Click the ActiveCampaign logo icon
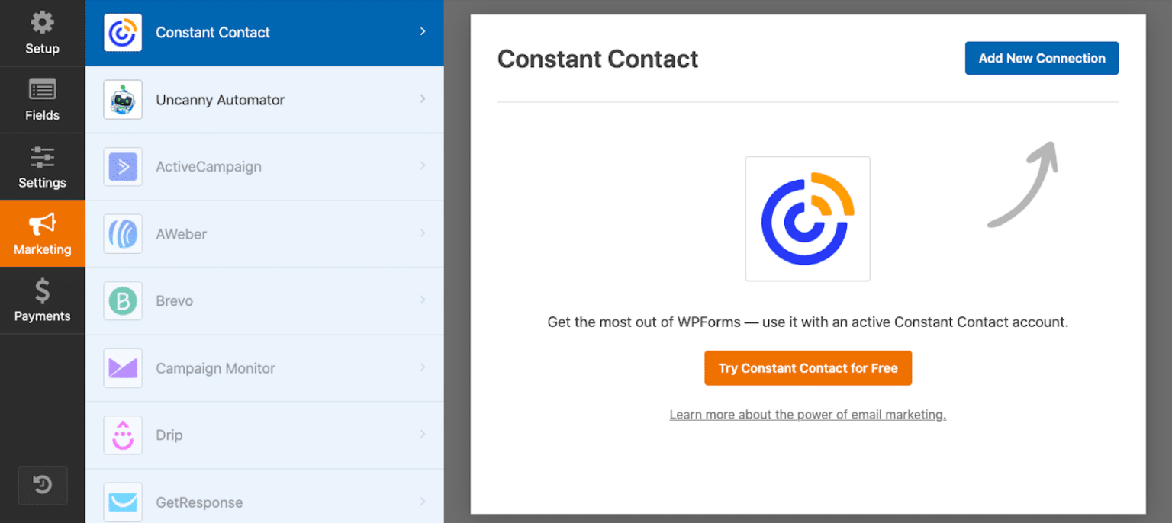 point(123,167)
